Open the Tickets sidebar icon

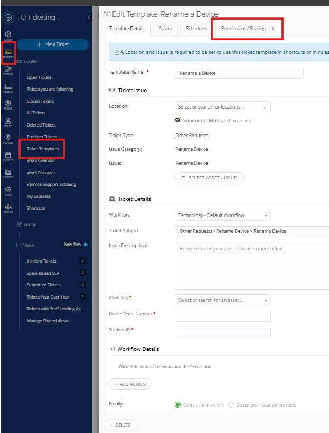tap(8, 53)
